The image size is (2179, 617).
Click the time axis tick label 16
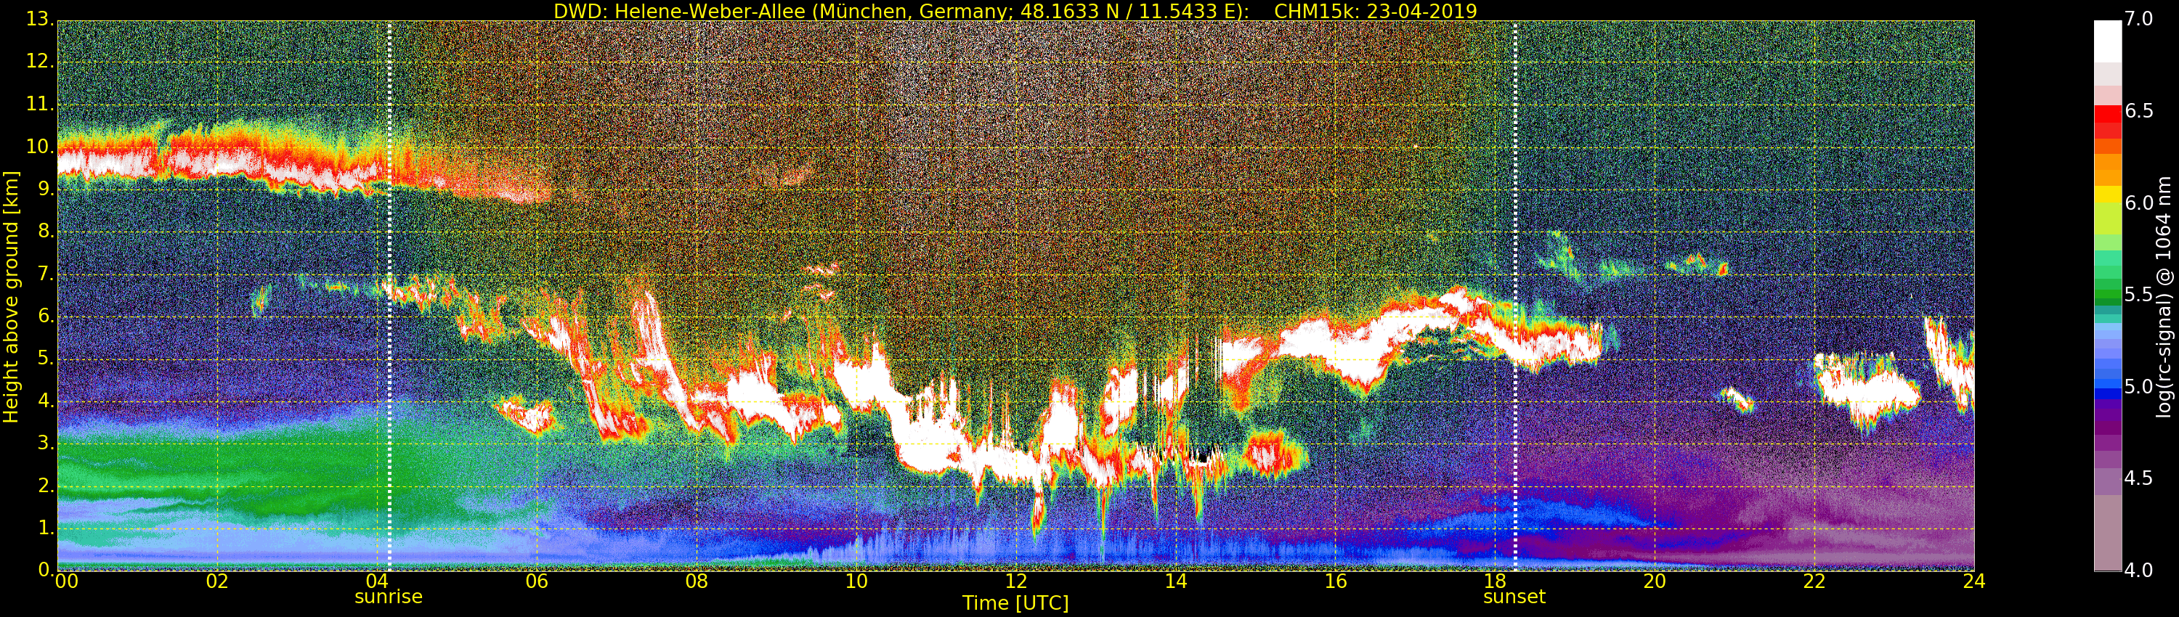1336,581
